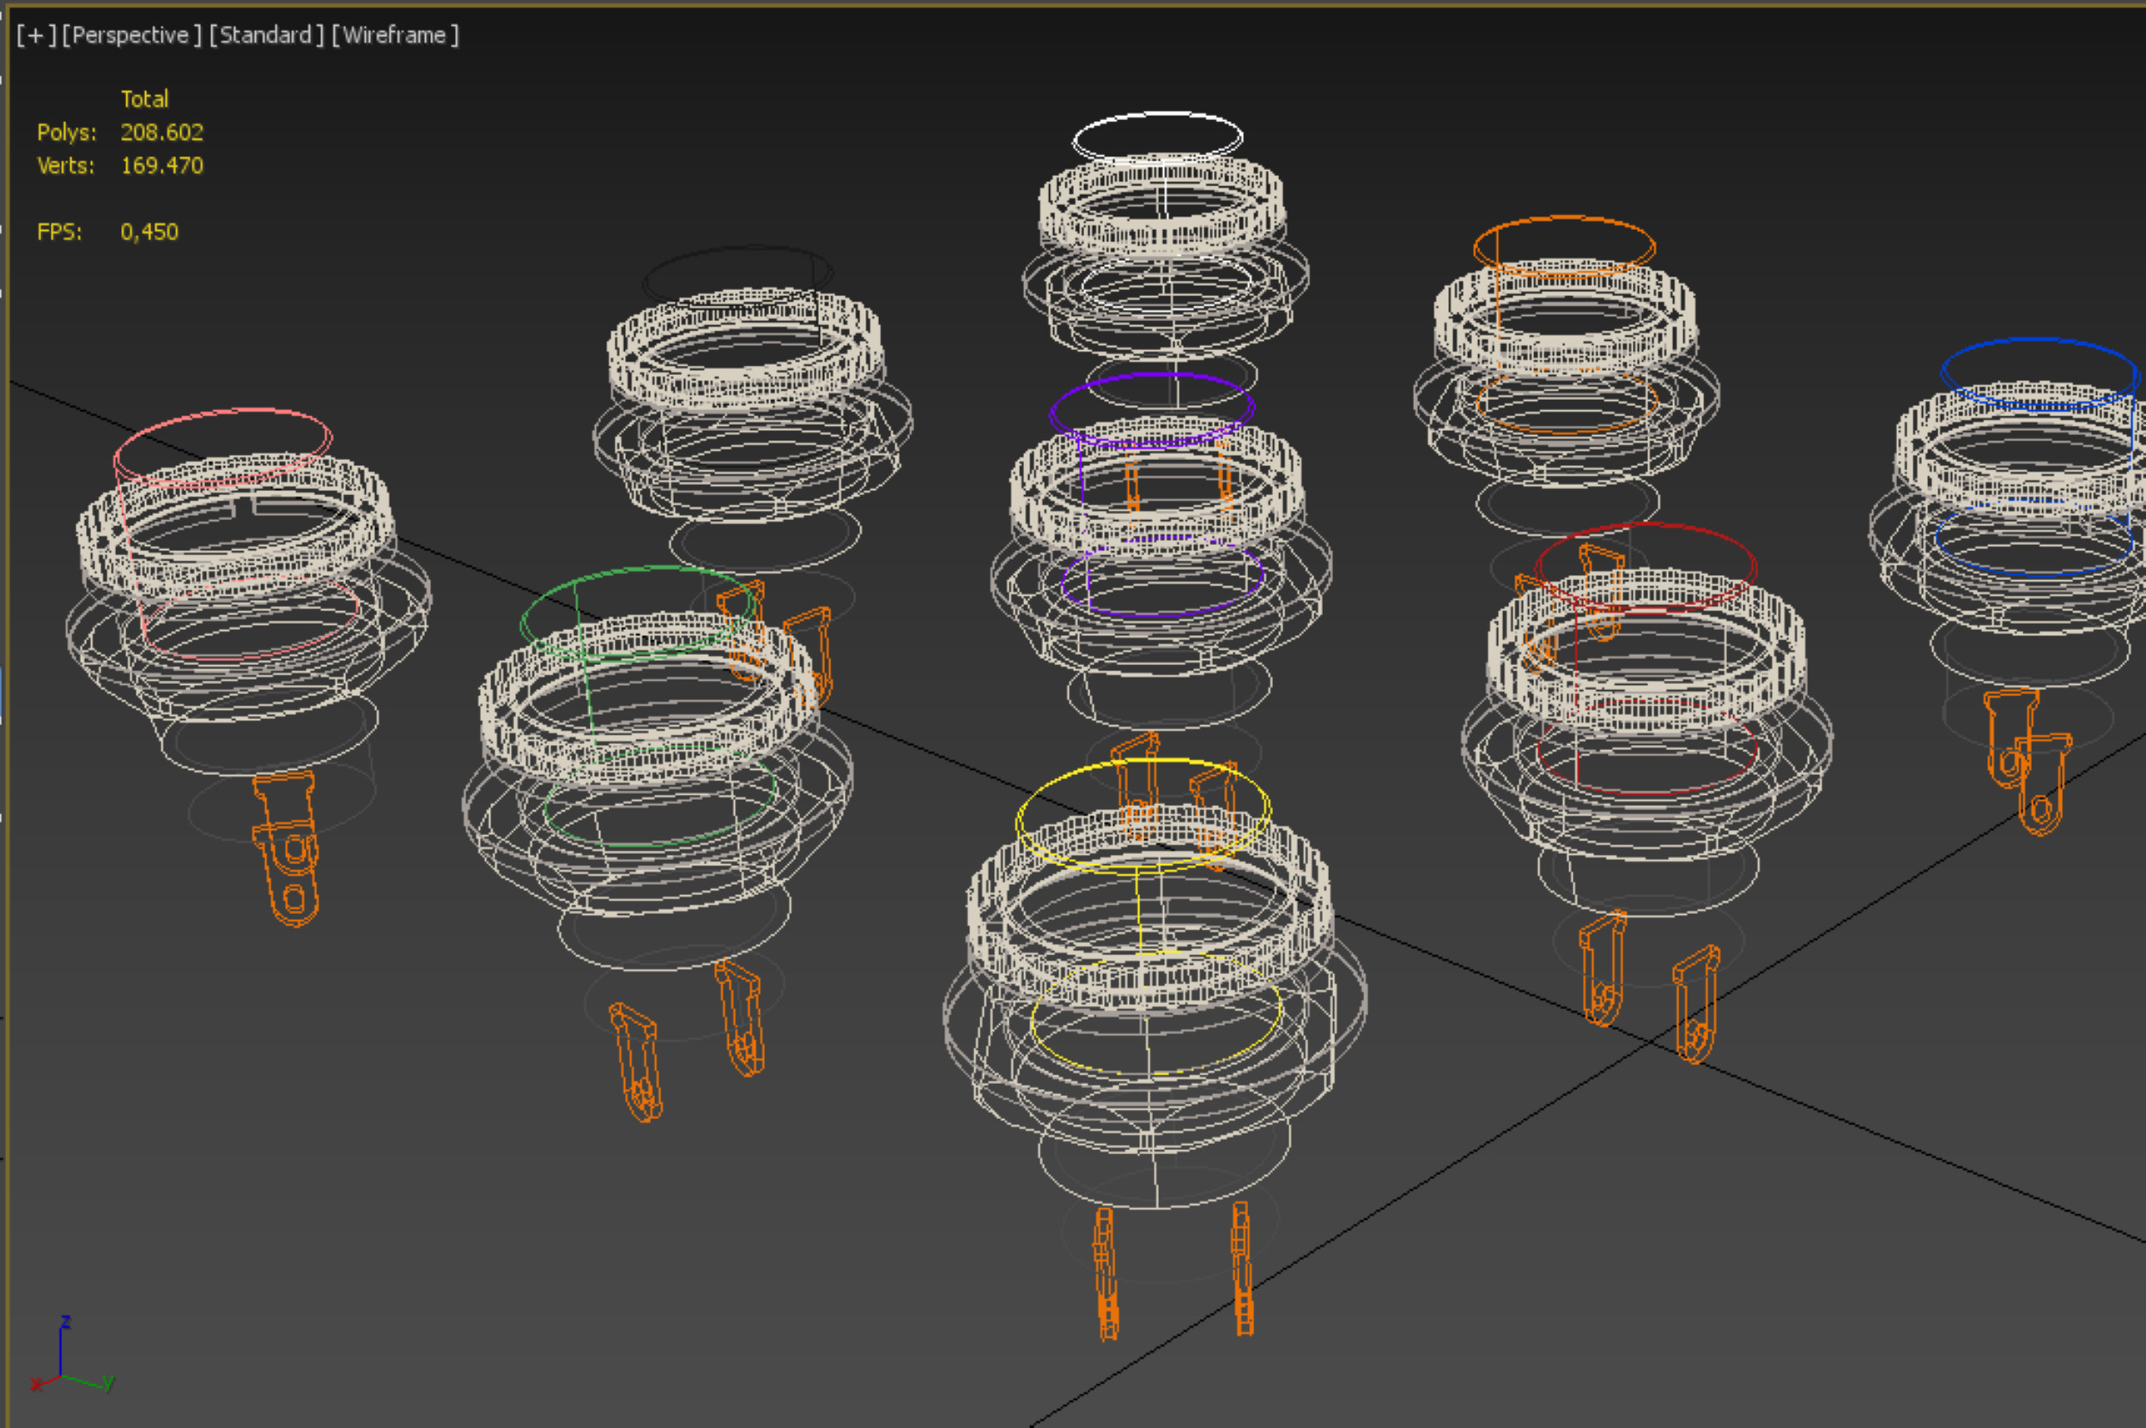Open the Perspective point-of-view viewport menu

click(131, 35)
